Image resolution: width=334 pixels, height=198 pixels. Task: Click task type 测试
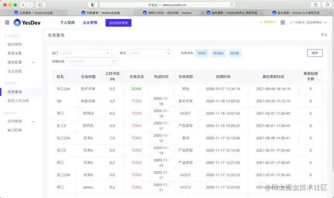(186, 138)
